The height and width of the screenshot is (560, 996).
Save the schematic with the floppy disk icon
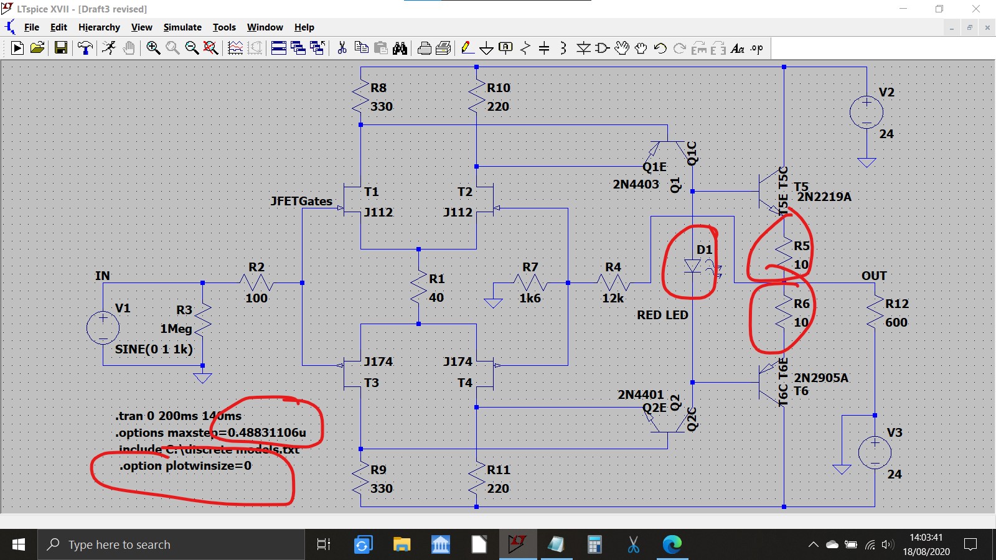click(61, 48)
